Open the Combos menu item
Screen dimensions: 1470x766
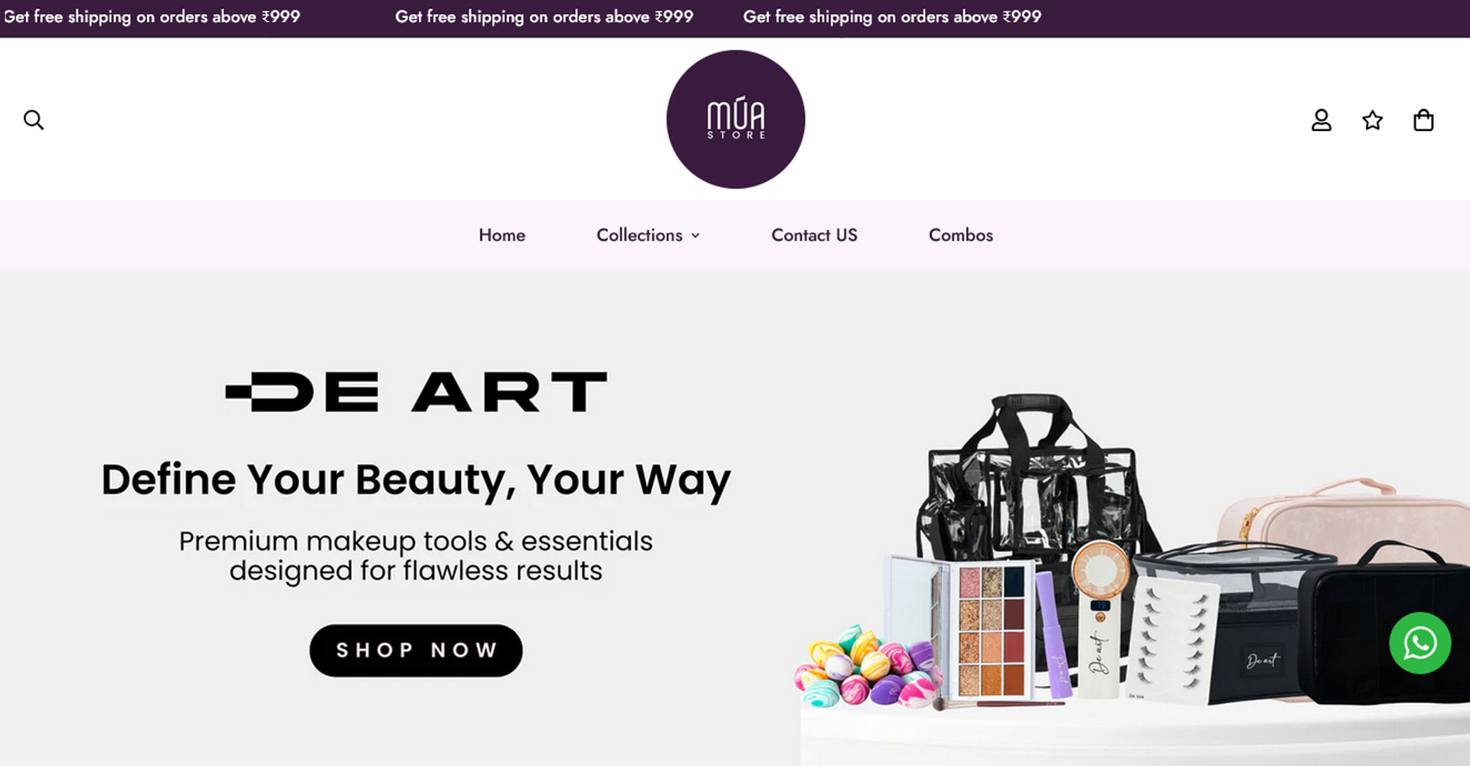click(961, 235)
